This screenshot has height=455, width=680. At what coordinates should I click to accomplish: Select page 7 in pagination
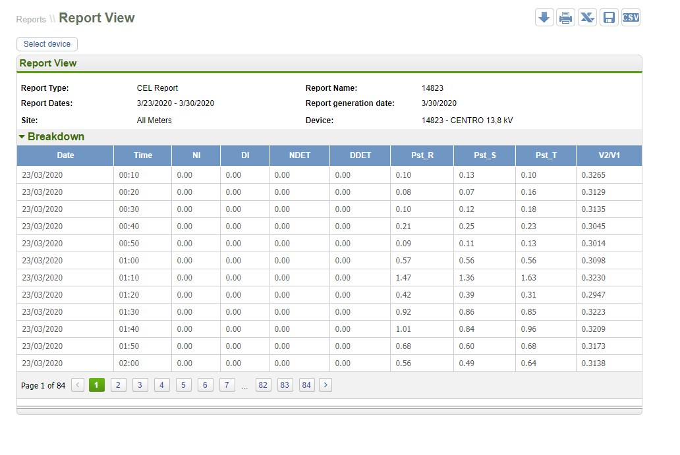(227, 385)
